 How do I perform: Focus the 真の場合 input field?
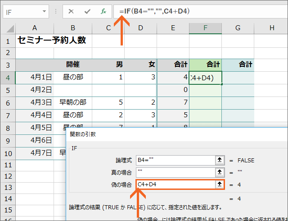pos(175,172)
